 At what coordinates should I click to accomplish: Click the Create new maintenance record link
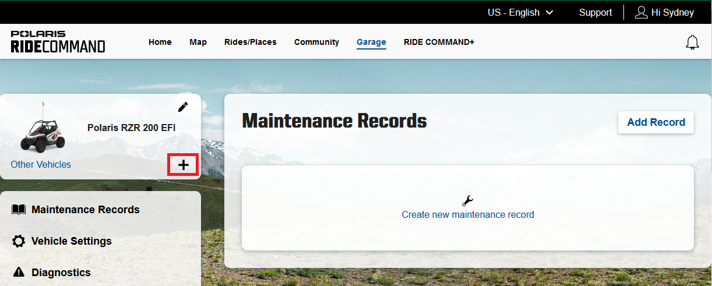point(467,214)
